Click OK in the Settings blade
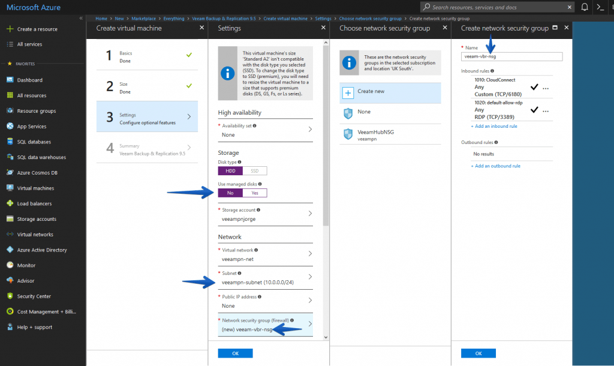The height and width of the screenshot is (366, 614). point(235,353)
